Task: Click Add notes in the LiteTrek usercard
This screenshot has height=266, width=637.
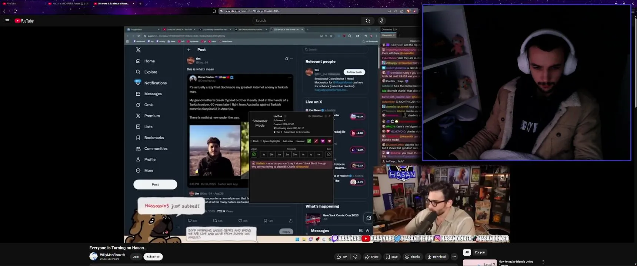Action: point(288,141)
